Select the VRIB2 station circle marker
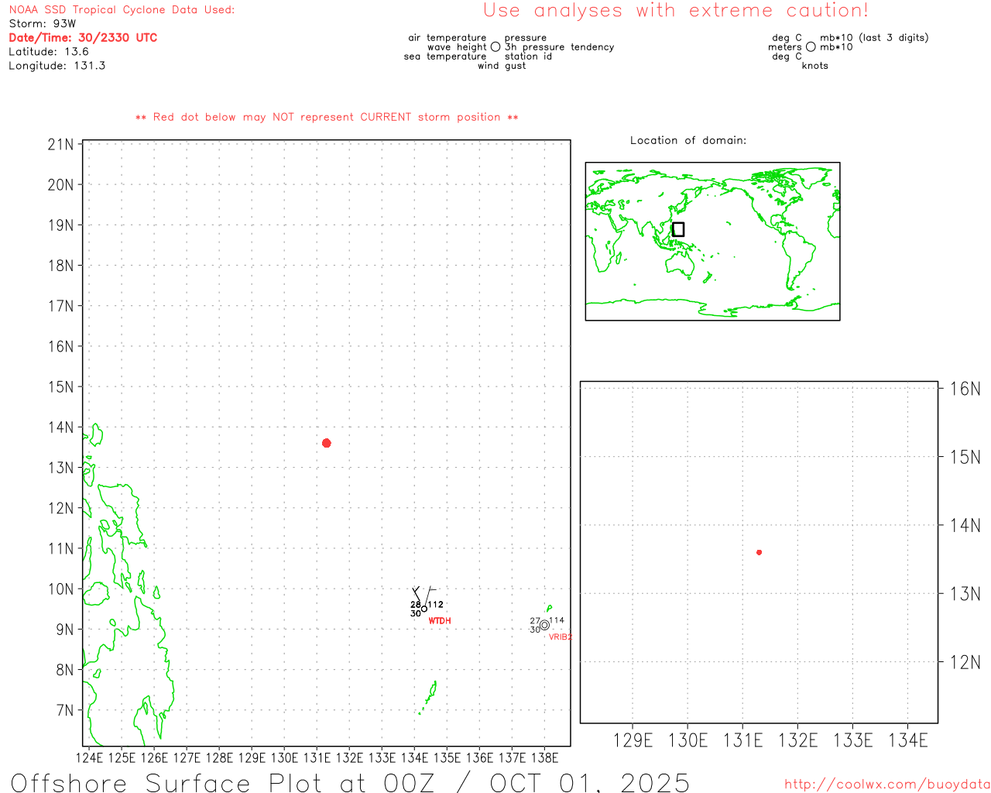Image resolution: width=991 pixels, height=793 pixels. 544,625
